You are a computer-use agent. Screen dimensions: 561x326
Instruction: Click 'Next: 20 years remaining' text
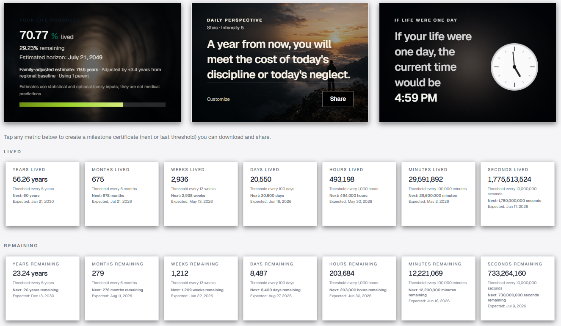pos(36,290)
